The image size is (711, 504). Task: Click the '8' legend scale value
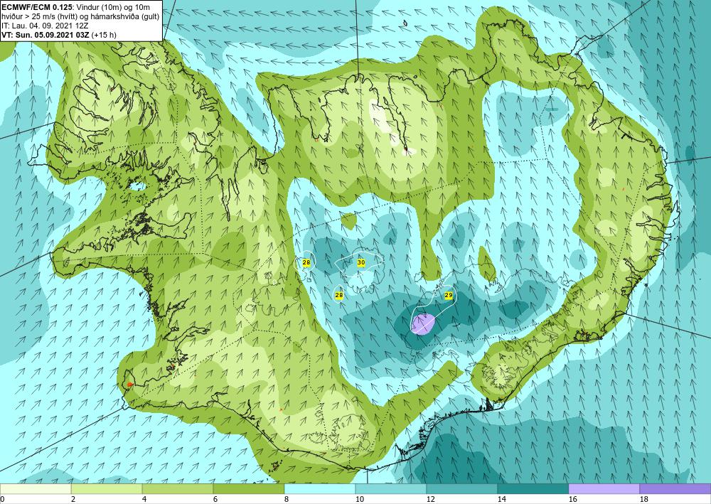pos(287,499)
